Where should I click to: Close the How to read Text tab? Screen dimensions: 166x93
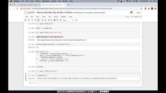click(x=64, y=5)
